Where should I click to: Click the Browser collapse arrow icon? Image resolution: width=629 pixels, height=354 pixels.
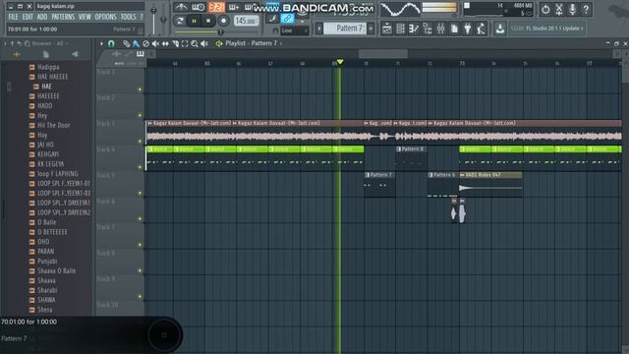click(x=75, y=54)
